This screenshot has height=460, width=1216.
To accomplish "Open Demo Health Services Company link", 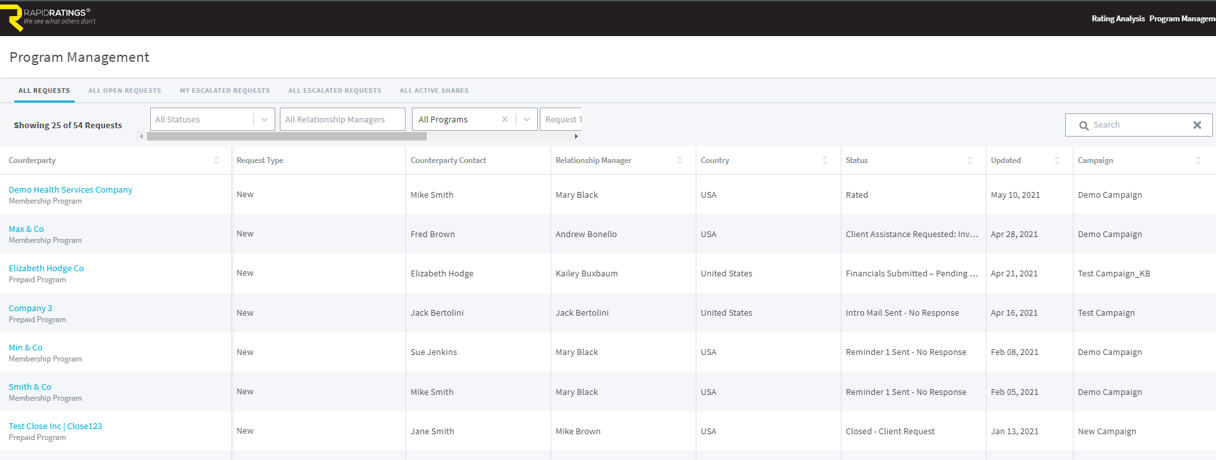I will [x=70, y=190].
